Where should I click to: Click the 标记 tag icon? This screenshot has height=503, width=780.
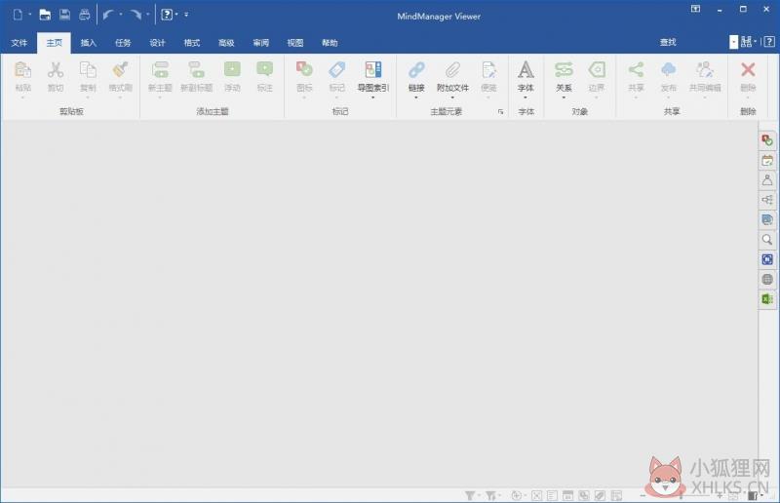(336, 69)
